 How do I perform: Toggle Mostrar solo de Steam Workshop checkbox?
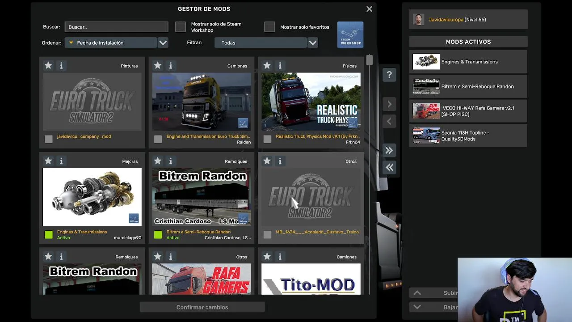[181, 27]
